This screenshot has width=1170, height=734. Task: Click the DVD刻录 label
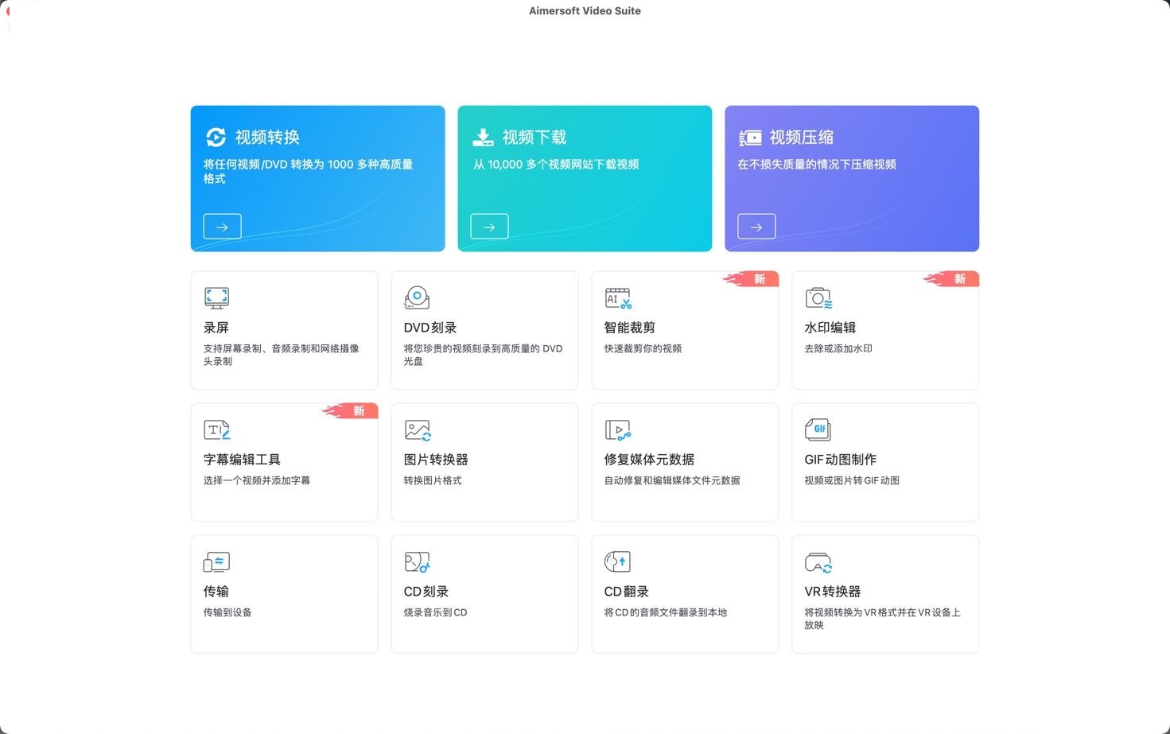[x=430, y=328]
